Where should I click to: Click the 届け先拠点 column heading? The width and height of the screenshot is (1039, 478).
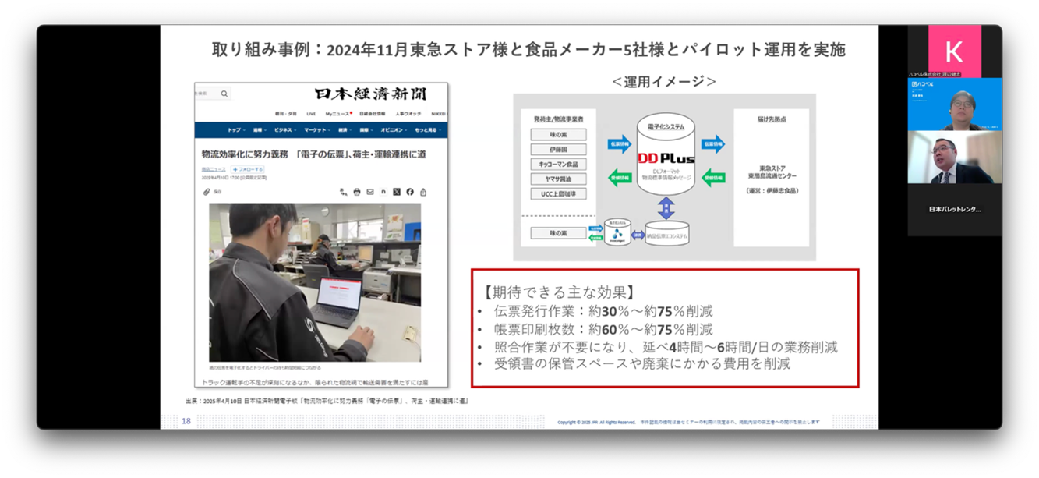(x=772, y=118)
